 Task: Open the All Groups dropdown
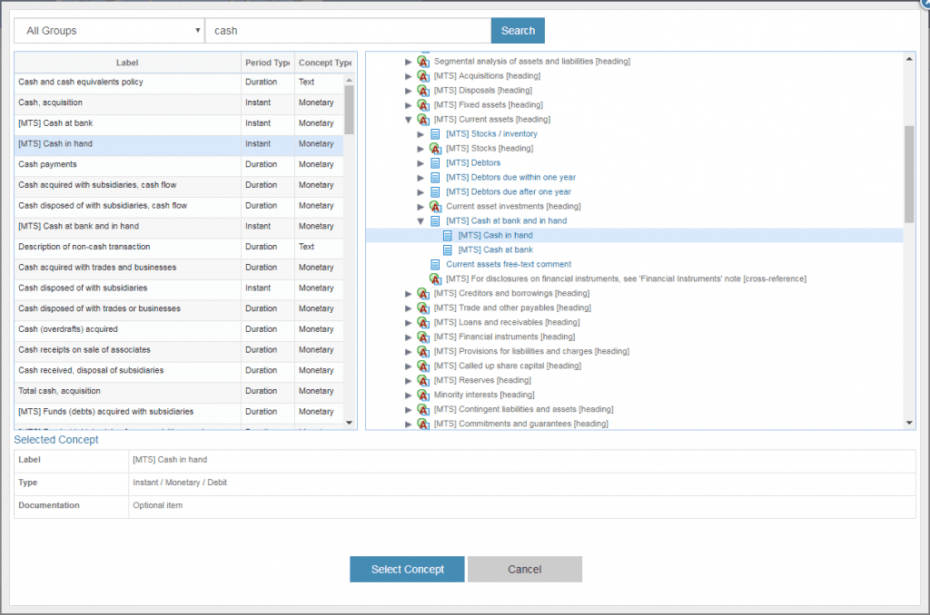(109, 31)
